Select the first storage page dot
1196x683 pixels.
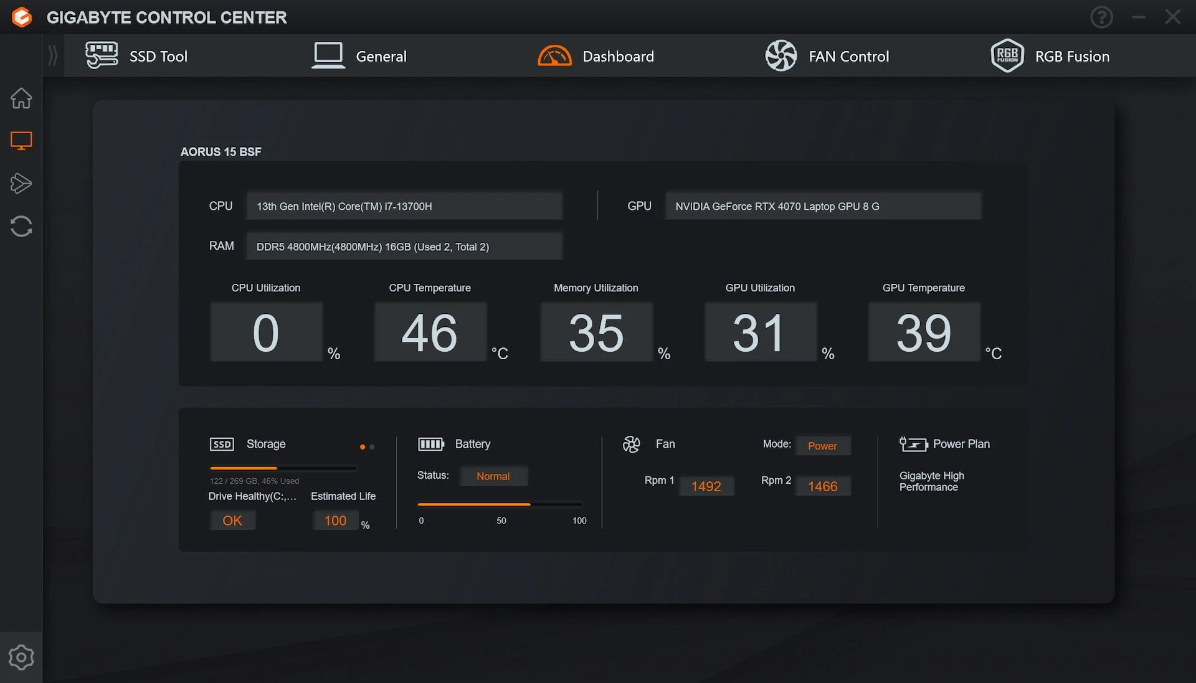[363, 446]
